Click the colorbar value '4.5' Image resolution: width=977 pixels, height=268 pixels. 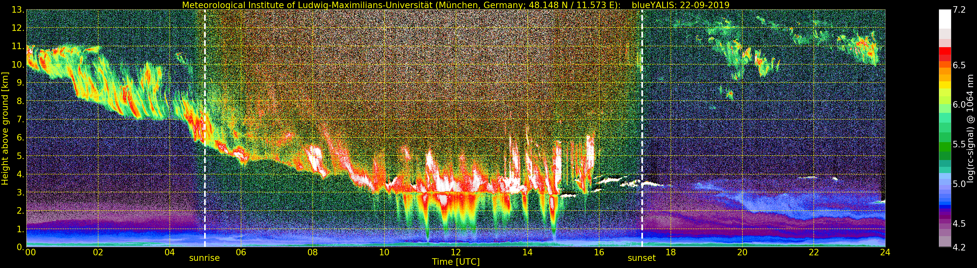click(959, 224)
